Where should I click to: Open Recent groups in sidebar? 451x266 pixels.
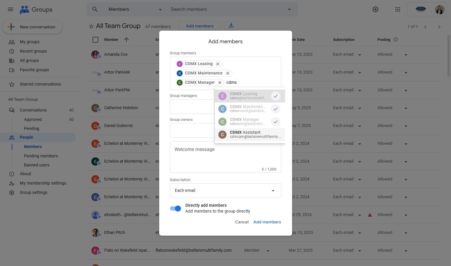pyautogui.click(x=33, y=51)
